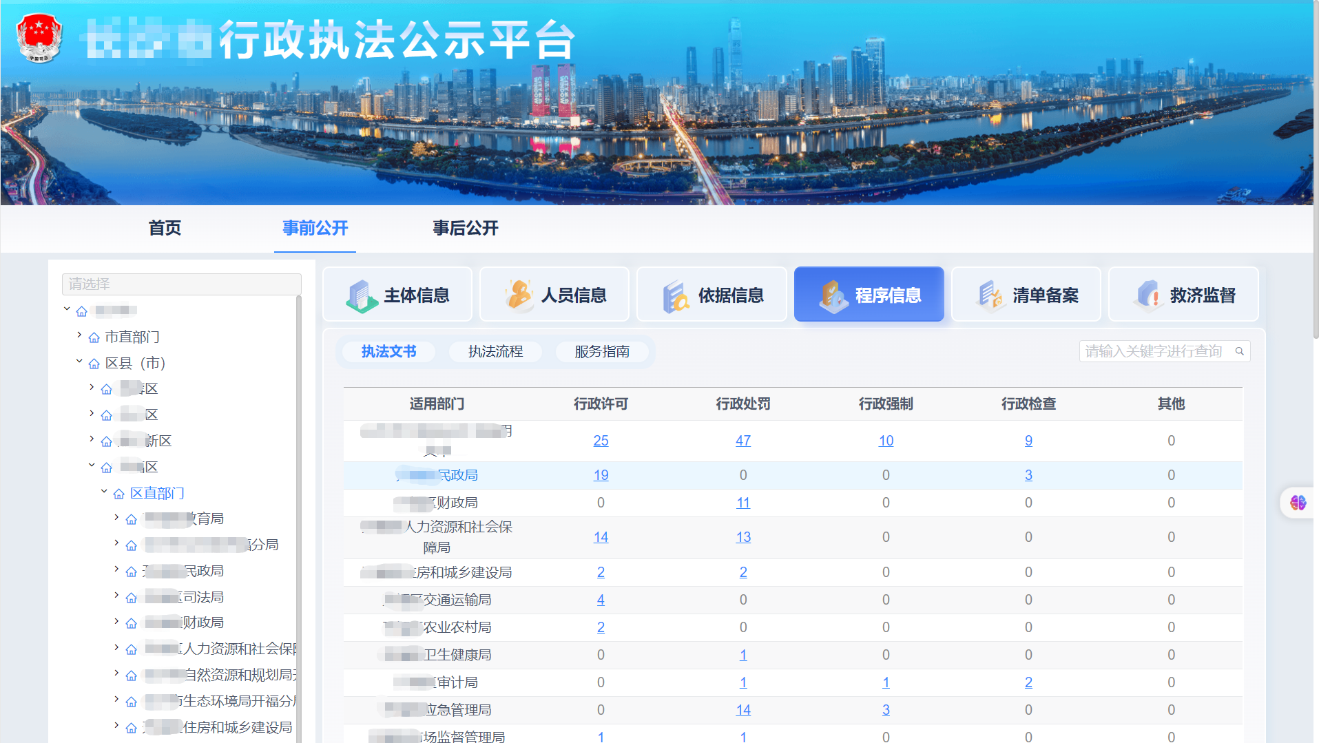Click the national emblem logo in header
Image resolution: width=1319 pixels, height=743 pixels.
(x=39, y=39)
